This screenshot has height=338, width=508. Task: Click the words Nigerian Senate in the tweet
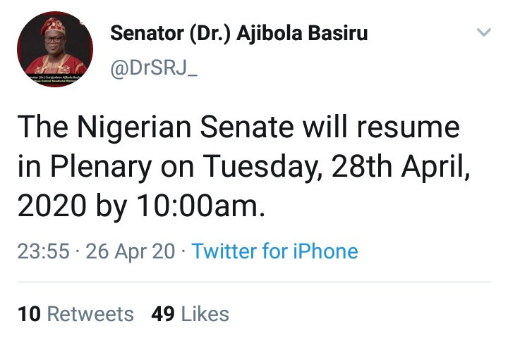coord(185,127)
